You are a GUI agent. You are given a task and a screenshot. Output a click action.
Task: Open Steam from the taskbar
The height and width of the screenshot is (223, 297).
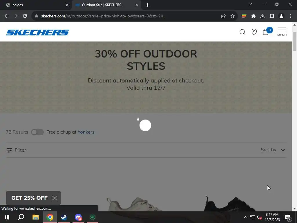pyautogui.click(x=64, y=217)
